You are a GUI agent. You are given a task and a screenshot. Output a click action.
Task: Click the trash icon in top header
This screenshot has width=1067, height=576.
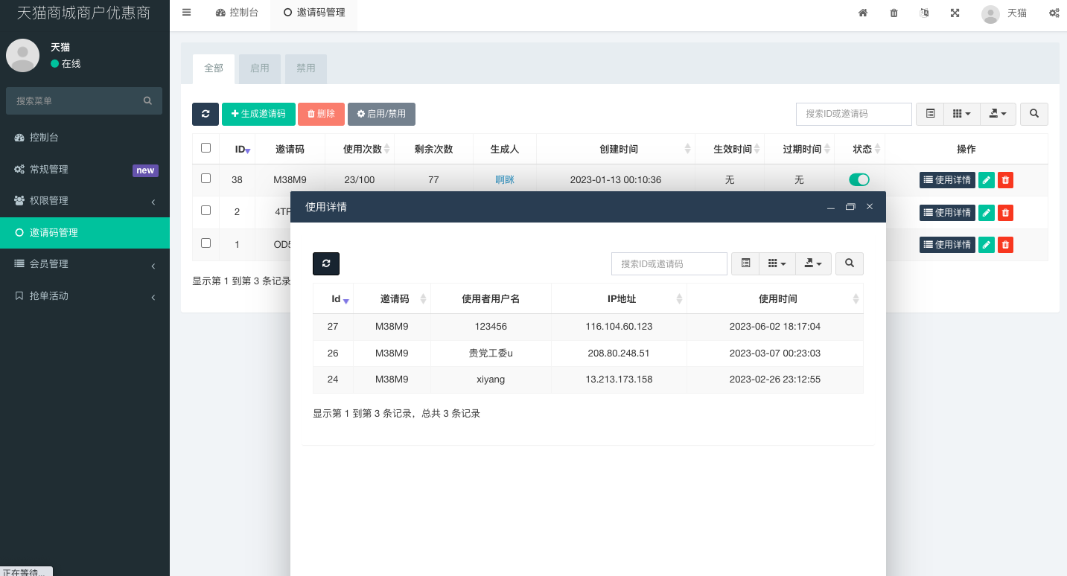tap(894, 13)
